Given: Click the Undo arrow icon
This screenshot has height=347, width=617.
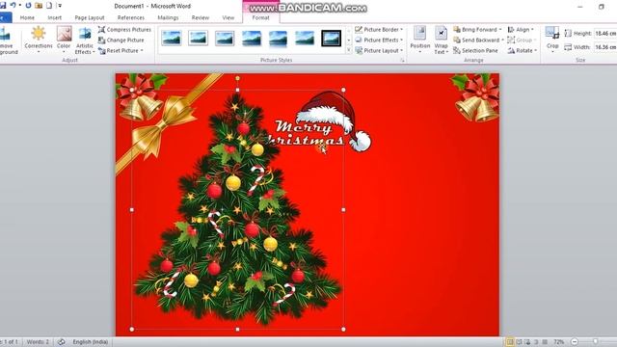Looking at the screenshot, I should [13, 6].
